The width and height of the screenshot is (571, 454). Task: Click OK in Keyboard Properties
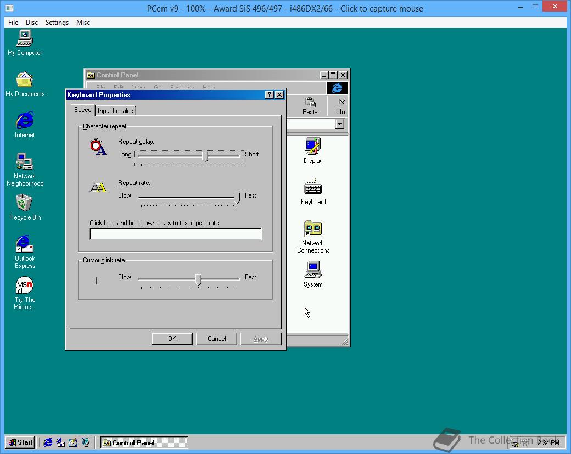point(172,339)
